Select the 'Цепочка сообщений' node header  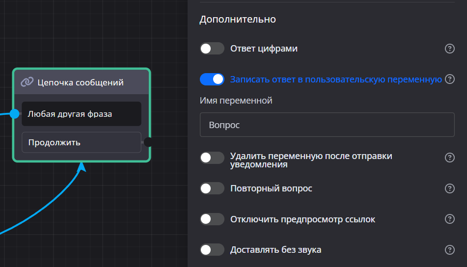[81, 82]
